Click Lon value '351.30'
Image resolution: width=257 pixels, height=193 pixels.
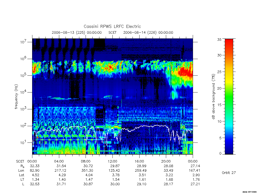(87, 171)
